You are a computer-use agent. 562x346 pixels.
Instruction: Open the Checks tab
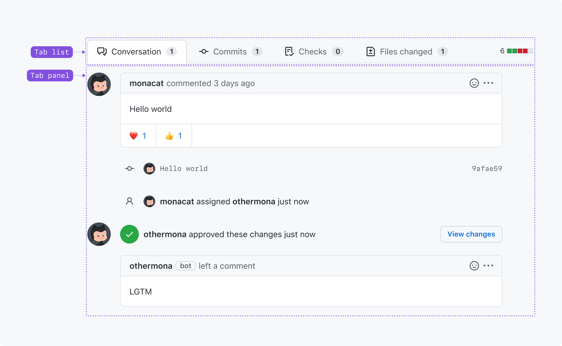[x=314, y=52]
